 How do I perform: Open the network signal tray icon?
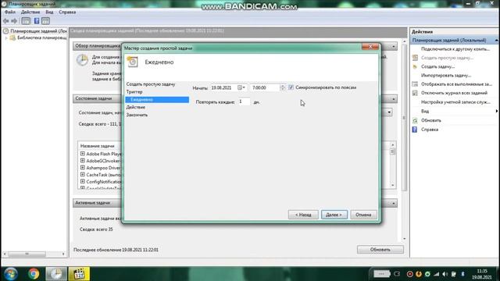[x=436, y=274]
